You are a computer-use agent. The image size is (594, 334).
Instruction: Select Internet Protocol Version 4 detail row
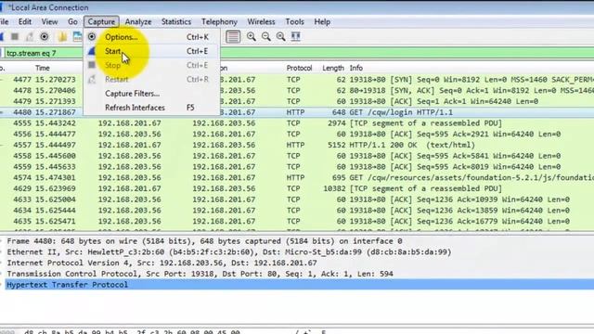[x=297, y=263]
